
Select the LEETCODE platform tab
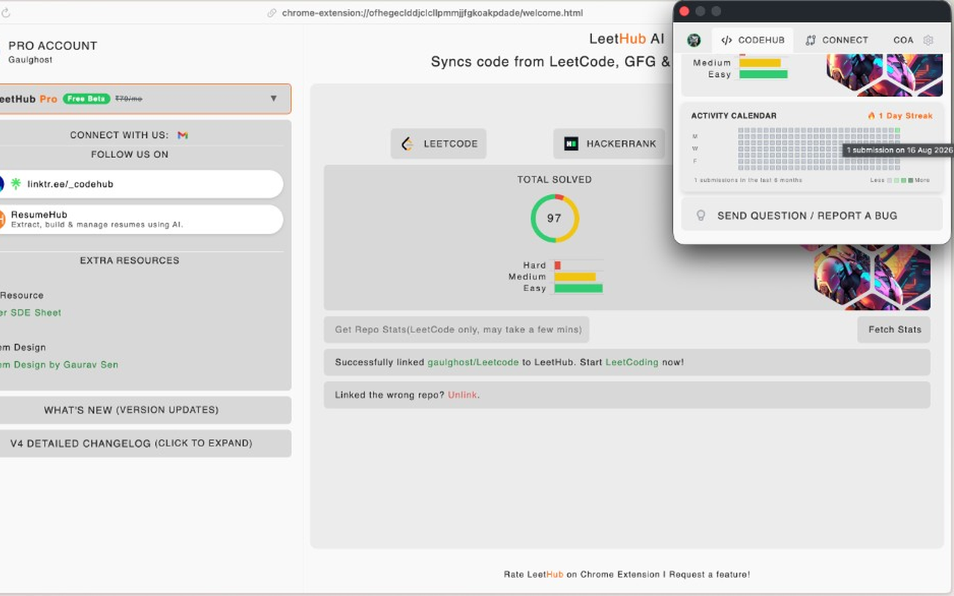pyautogui.click(x=438, y=144)
